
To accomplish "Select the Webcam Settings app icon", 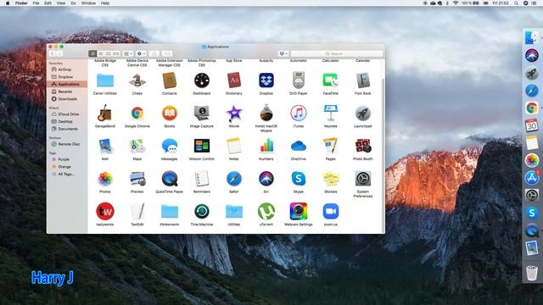I will click(298, 212).
